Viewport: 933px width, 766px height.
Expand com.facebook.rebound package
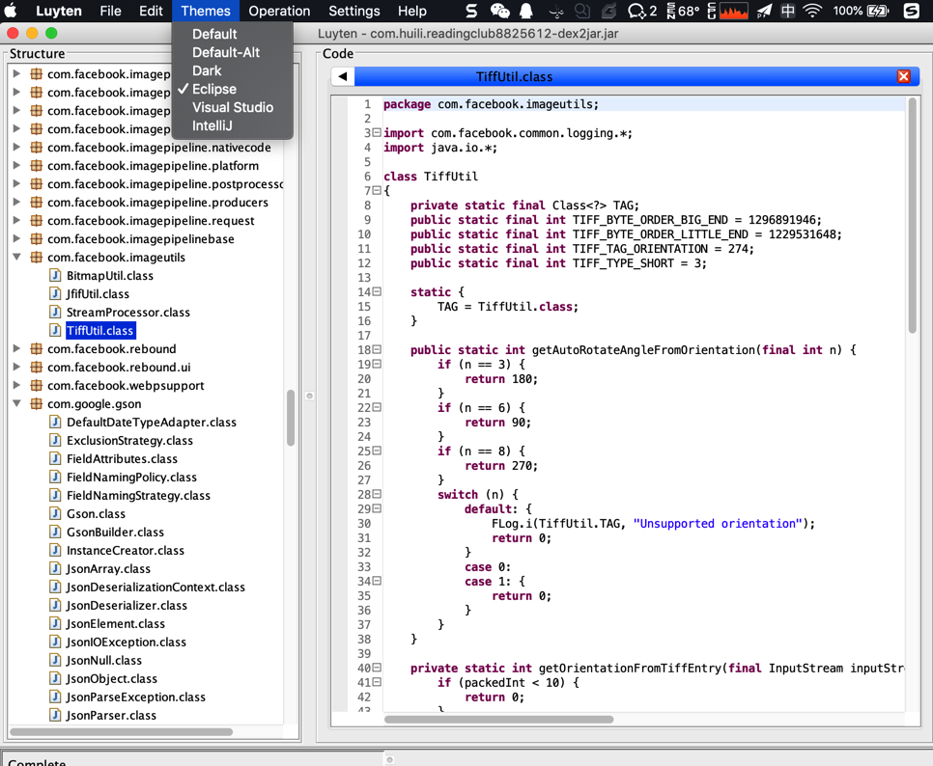[x=16, y=348]
